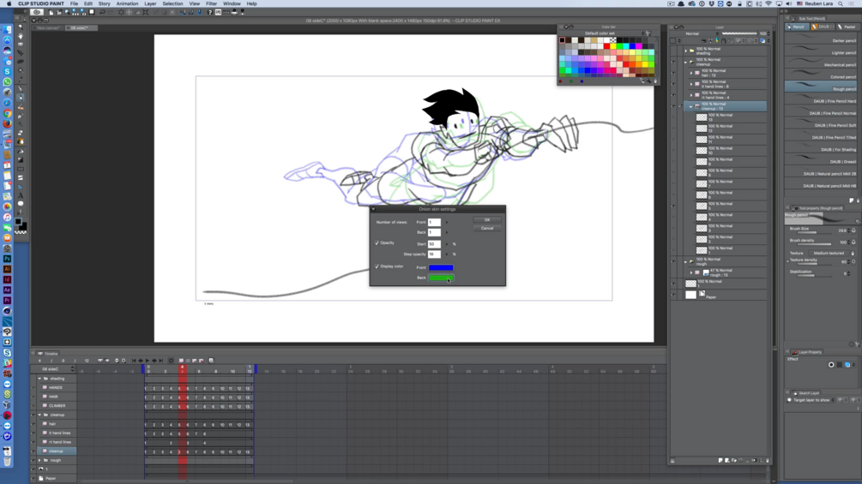Image resolution: width=862 pixels, height=484 pixels.
Task: Select the Eyedropper tool in toolbox
Action: 21,80
